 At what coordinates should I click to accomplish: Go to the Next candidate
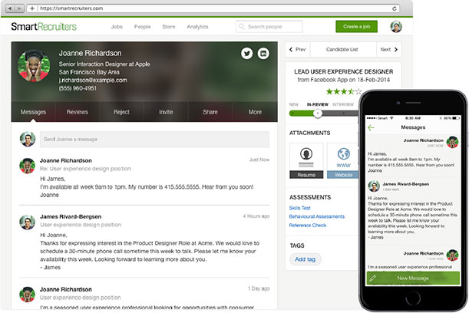point(389,49)
